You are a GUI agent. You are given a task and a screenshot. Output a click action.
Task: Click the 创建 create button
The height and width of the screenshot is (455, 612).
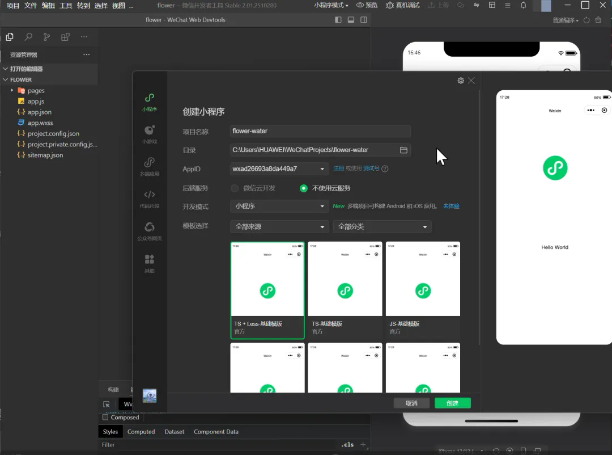click(x=452, y=403)
